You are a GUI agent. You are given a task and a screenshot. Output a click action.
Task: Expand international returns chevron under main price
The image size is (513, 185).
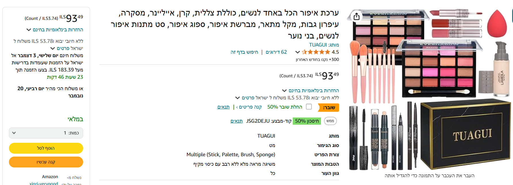tap(284, 90)
